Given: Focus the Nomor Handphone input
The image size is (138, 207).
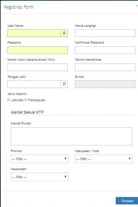Looking at the screenshot, I should (x=105, y=67).
